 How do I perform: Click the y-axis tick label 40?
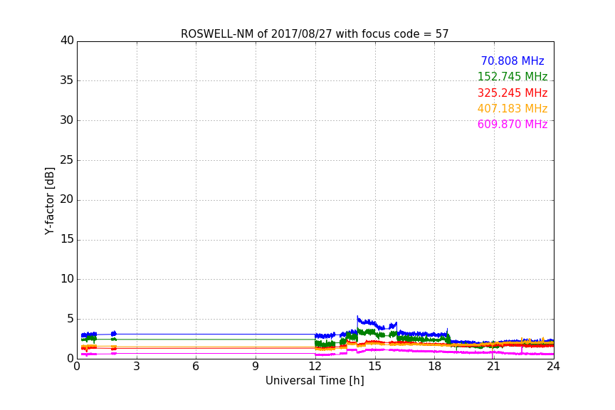tap(67, 41)
